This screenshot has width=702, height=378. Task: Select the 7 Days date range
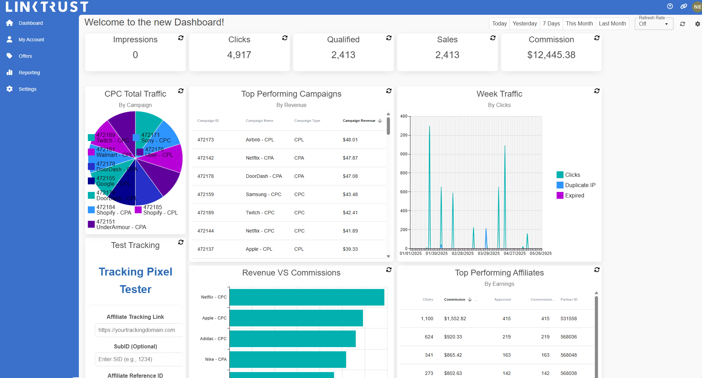[551, 23]
